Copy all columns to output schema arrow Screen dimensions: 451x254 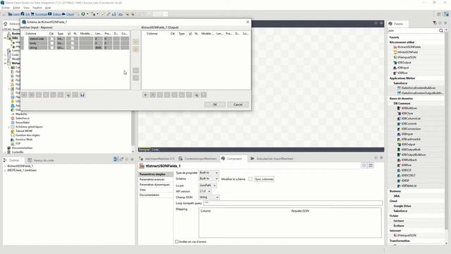[x=136, y=49]
